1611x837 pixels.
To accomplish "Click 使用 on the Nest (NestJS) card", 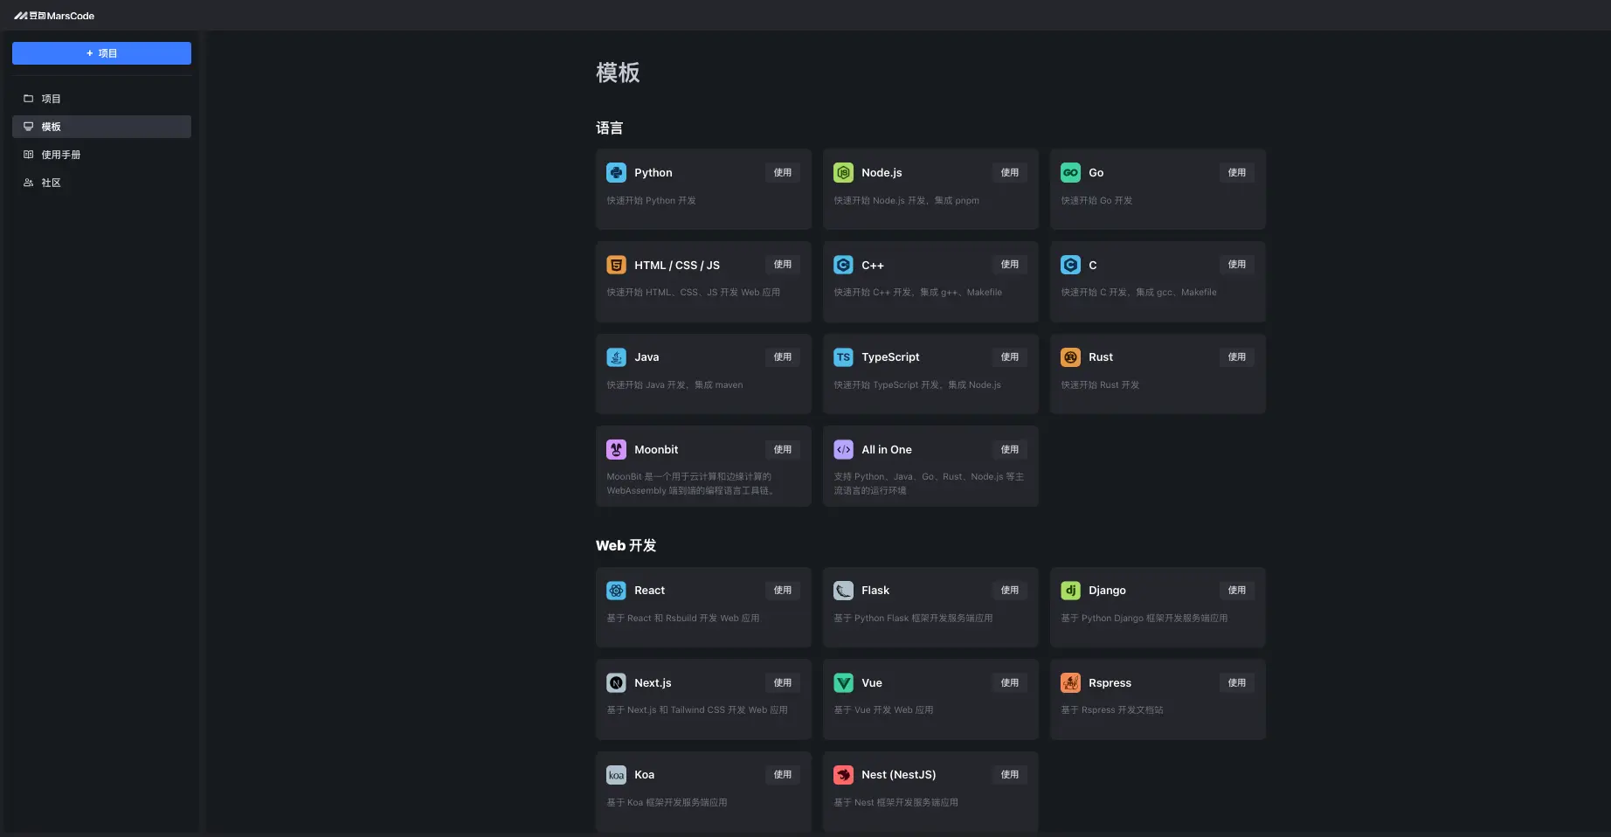I will (x=1010, y=775).
